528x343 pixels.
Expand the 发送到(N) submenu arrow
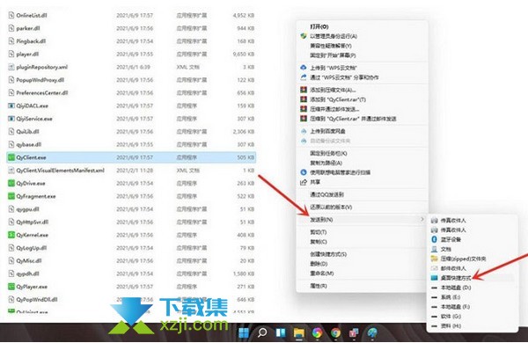422,220
